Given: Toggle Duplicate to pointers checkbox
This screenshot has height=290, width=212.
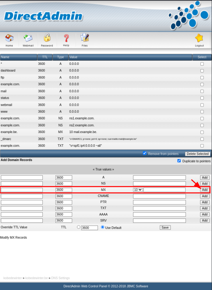Looking at the screenshot, I should click(179, 161).
